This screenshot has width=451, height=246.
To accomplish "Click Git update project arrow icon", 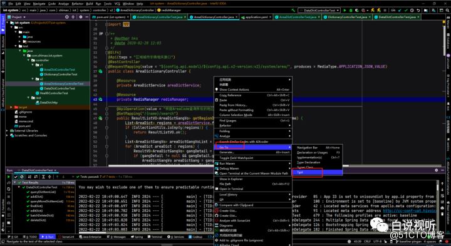I will 400,11.
